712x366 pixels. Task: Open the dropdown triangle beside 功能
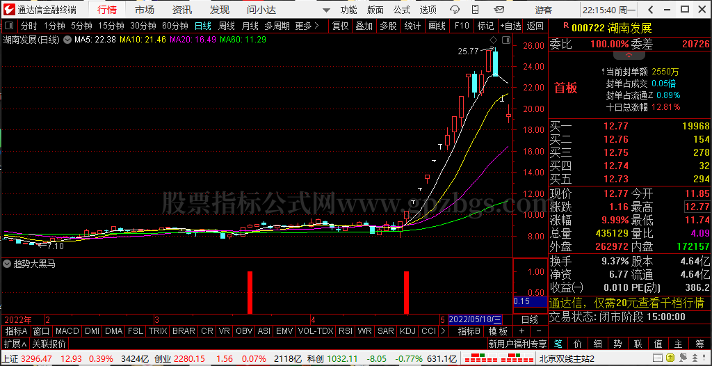pos(326,10)
